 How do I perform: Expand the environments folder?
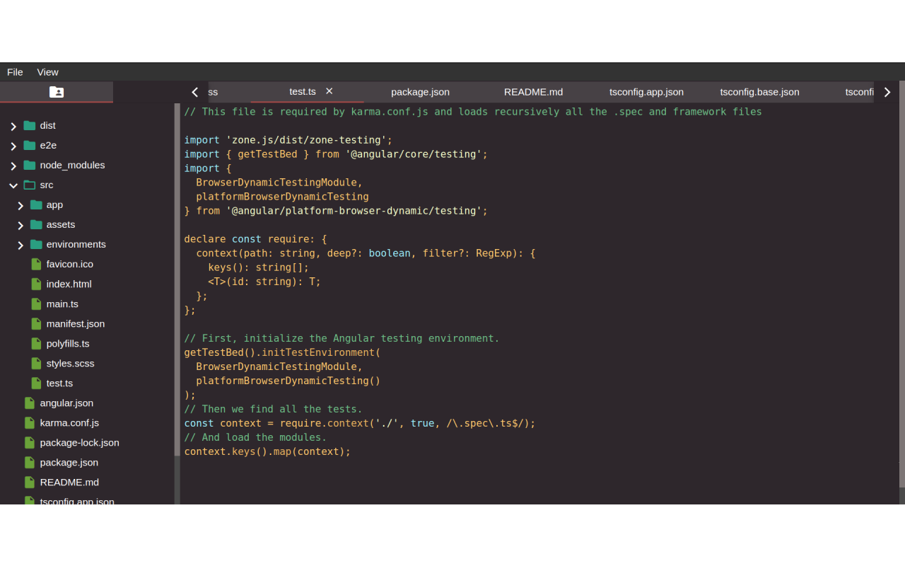20,244
